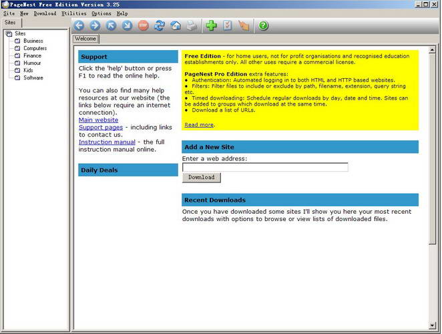Open the Help menu

click(122, 13)
